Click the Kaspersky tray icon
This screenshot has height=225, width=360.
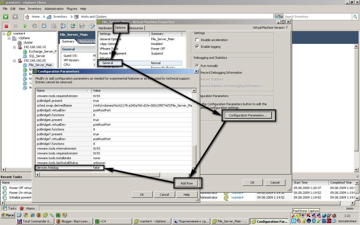[309, 216]
